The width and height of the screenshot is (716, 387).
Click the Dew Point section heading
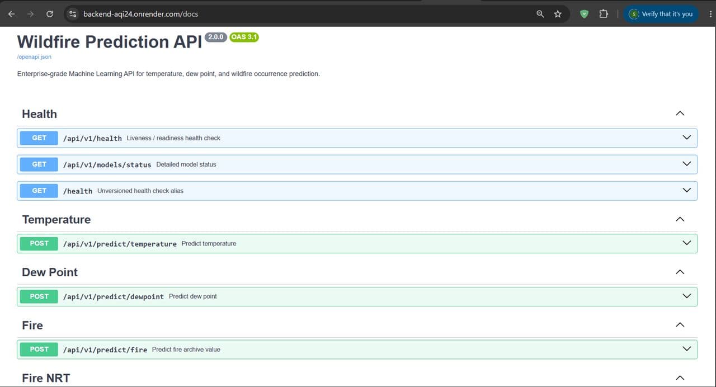pyautogui.click(x=50, y=272)
